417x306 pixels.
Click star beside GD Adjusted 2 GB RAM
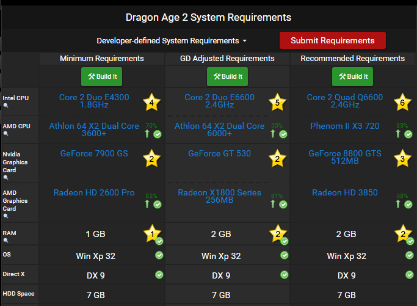click(278, 234)
